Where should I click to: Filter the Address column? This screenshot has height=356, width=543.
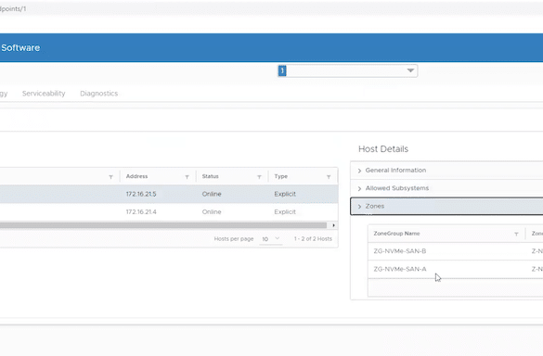pos(187,177)
